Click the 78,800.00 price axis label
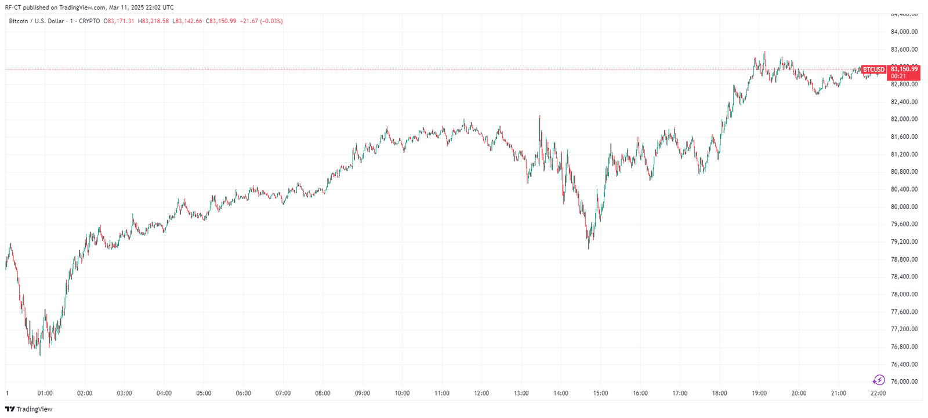 [x=904, y=259]
